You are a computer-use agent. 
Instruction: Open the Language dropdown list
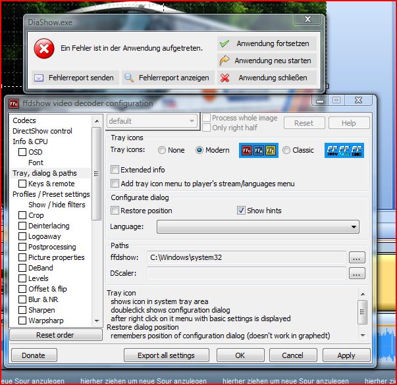click(x=258, y=227)
